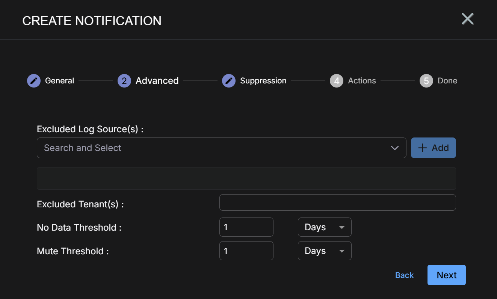Image resolution: width=497 pixels, height=299 pixels.
Task: Click the number 4 step circle icon
Action: 337,81
